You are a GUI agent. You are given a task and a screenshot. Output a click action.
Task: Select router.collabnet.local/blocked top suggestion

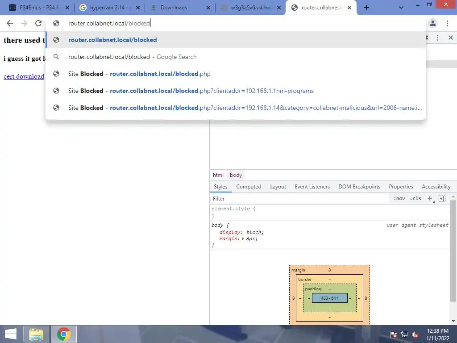[236, 40]
